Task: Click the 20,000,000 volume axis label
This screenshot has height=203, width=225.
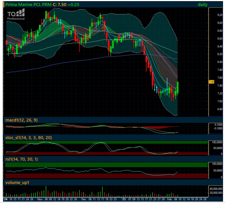Action: (216, 193)
